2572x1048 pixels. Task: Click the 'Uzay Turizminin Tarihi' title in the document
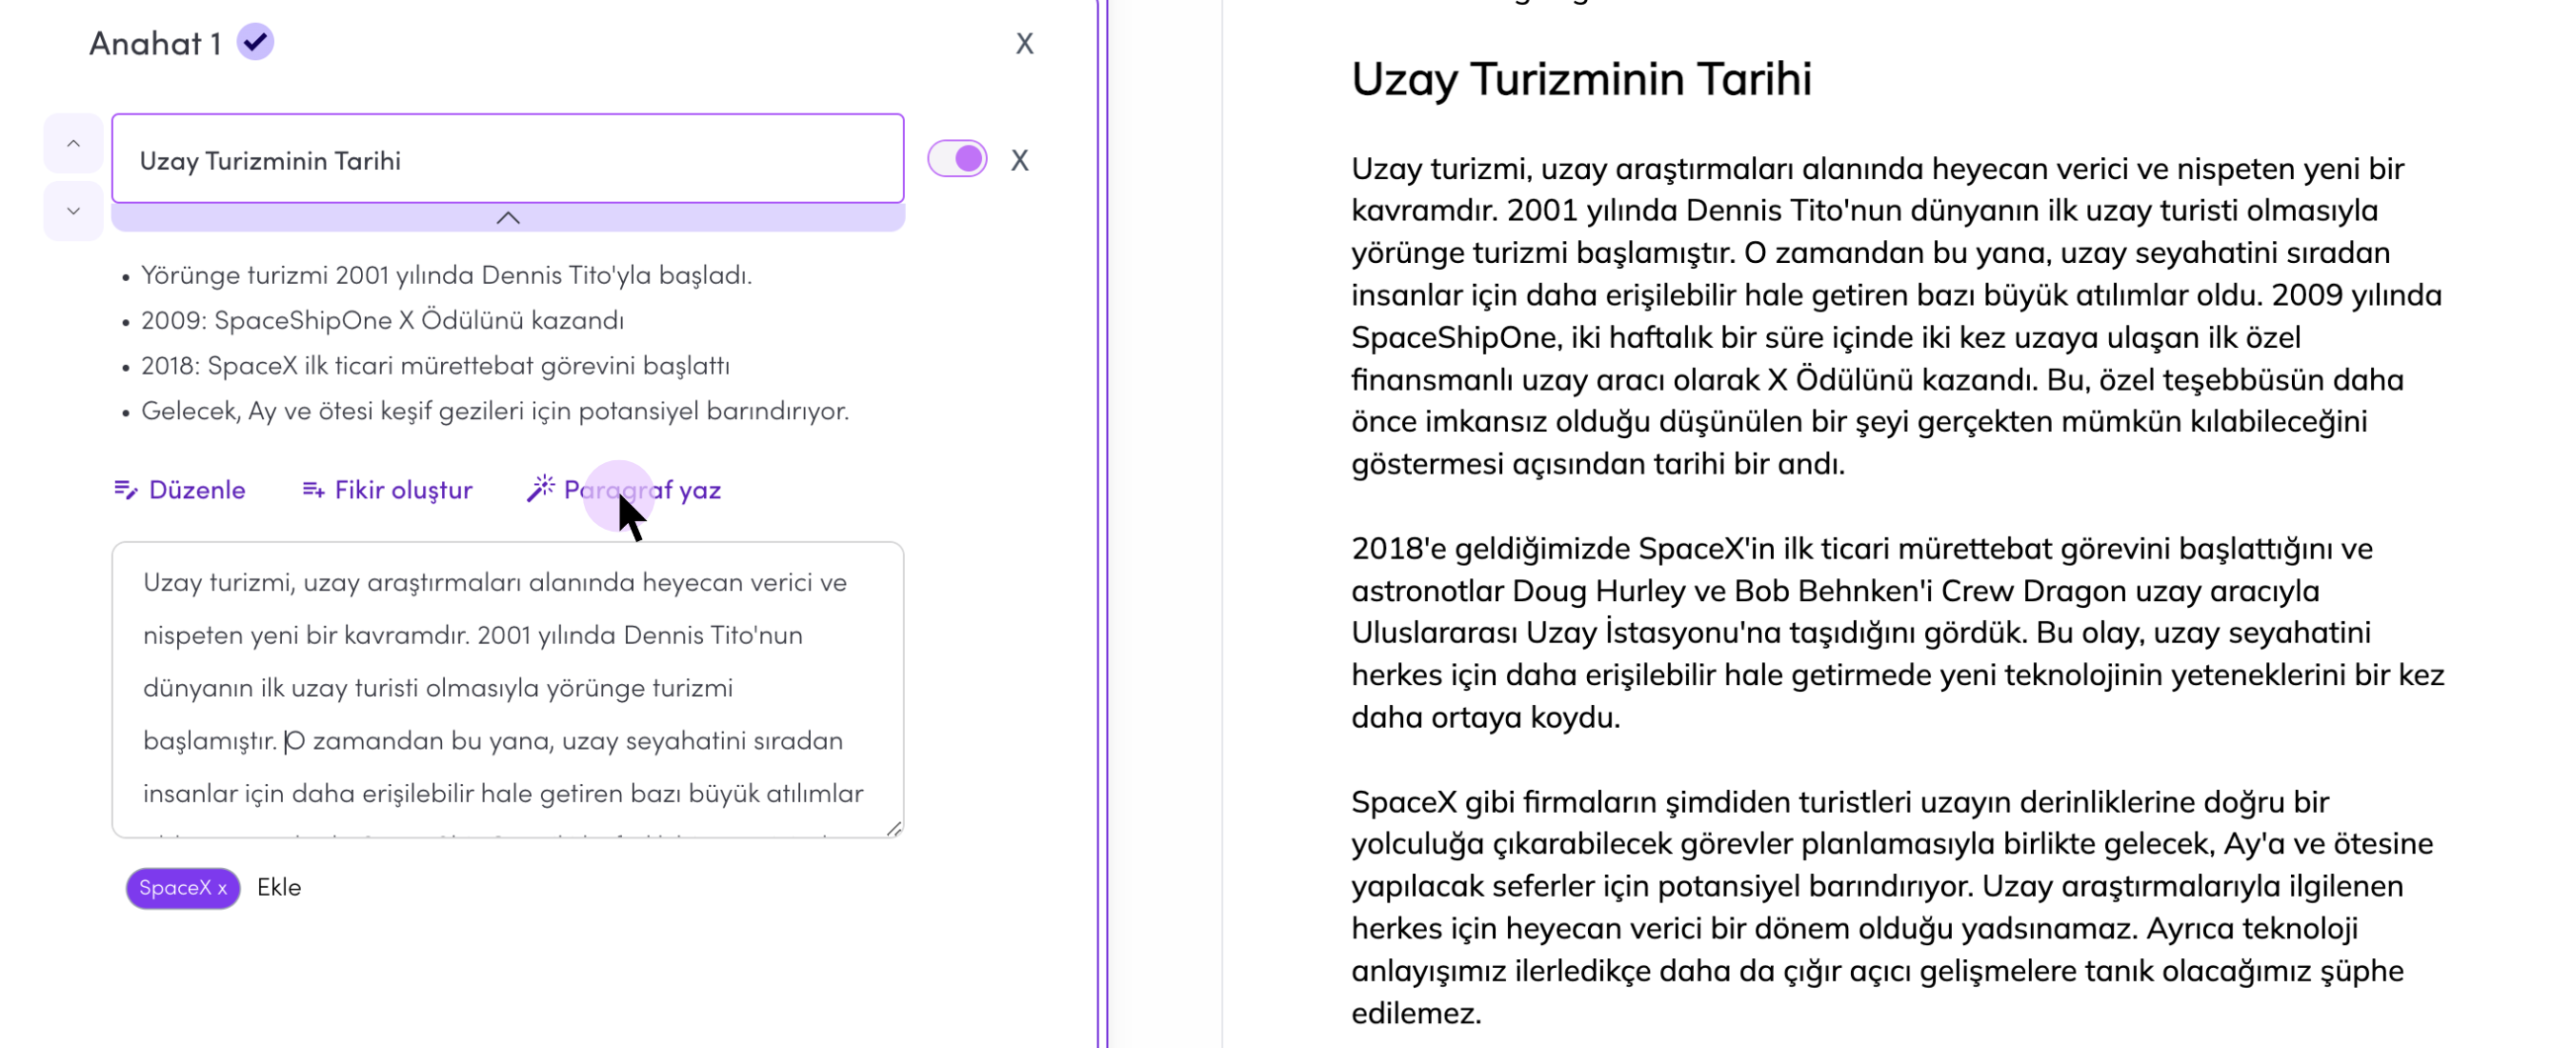[x=1581, y=79]
